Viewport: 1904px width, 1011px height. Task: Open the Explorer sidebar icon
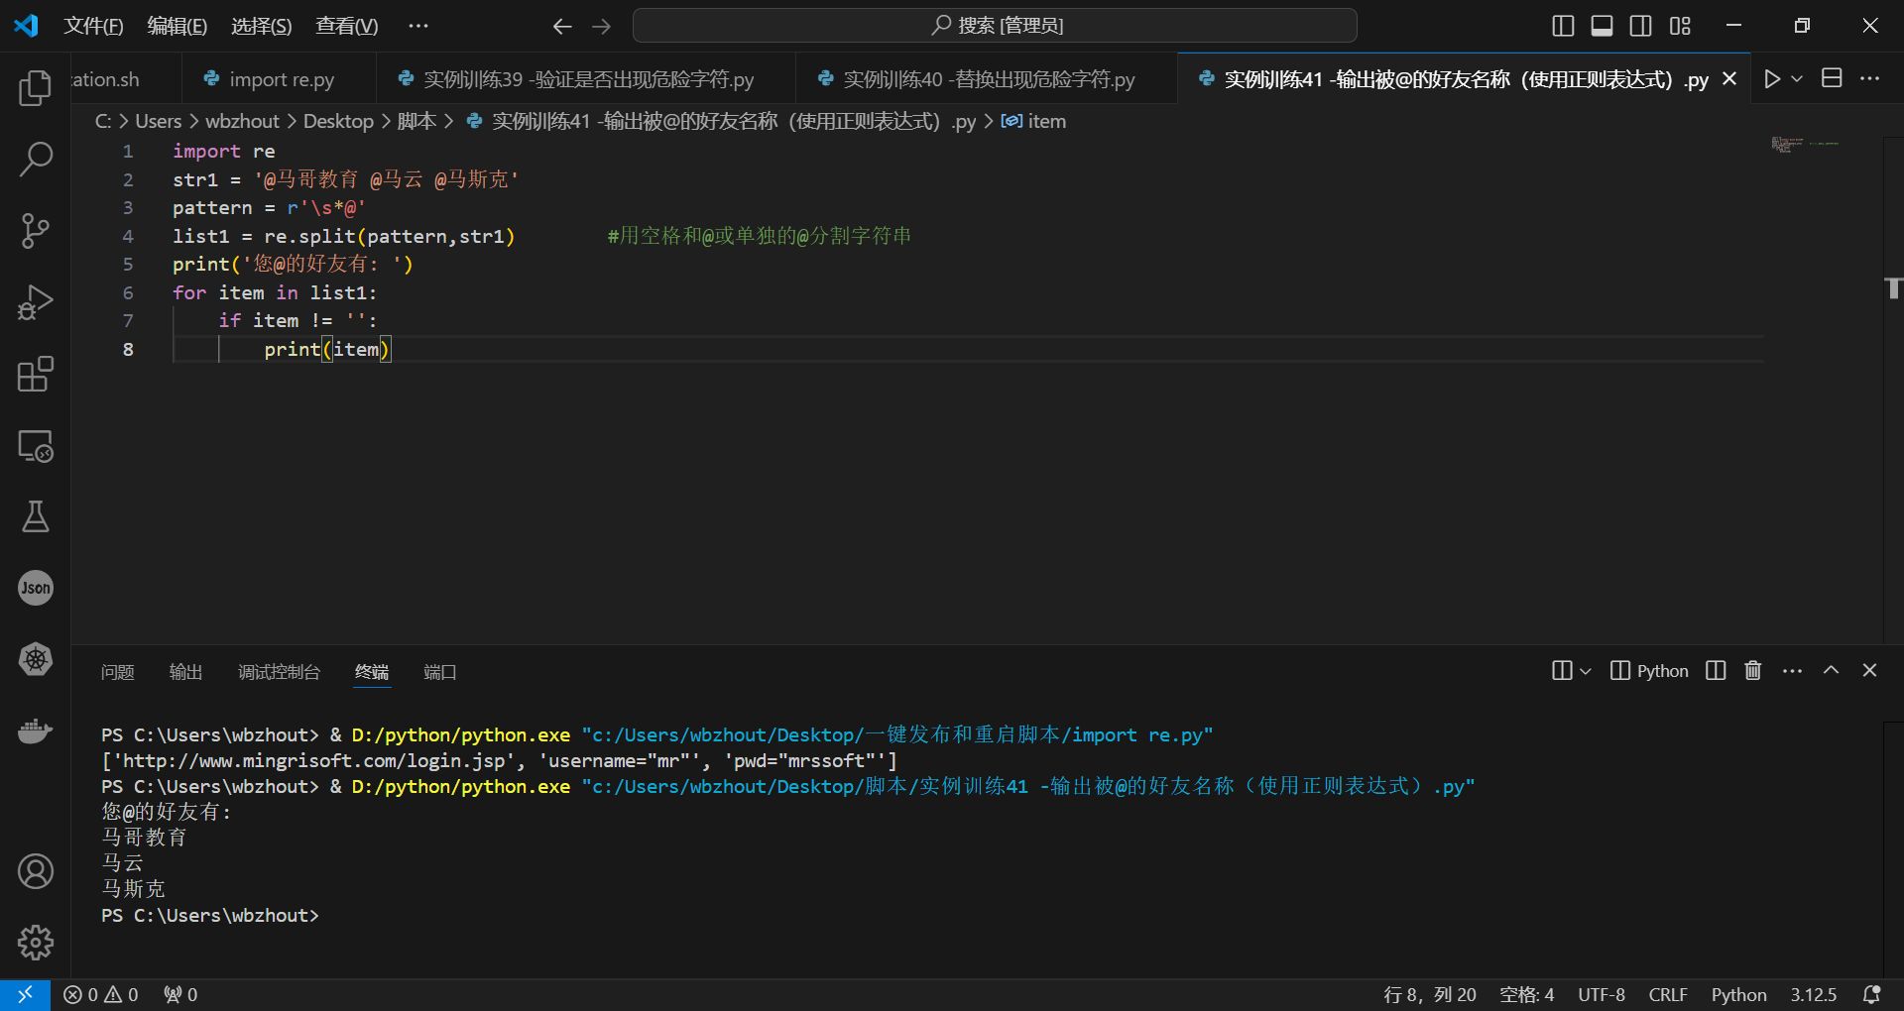point(36,88)
